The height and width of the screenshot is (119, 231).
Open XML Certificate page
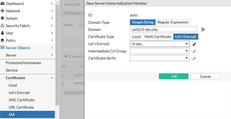[x=27, y=100]
